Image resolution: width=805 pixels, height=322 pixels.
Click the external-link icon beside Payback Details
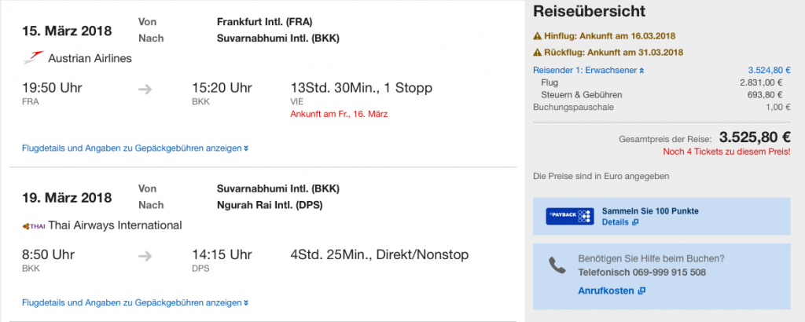point(634,222)
